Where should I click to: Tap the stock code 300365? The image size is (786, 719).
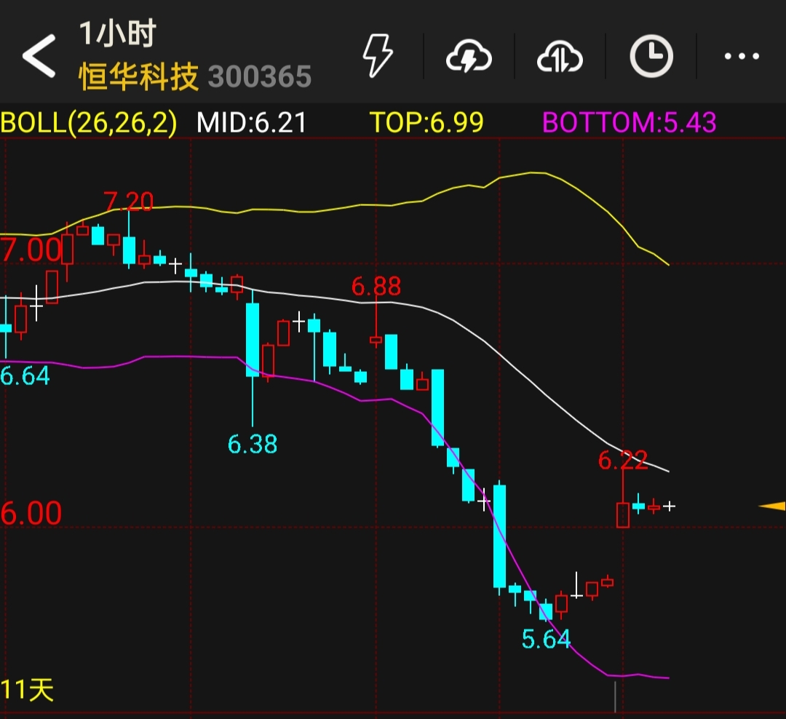coord(260,76)
